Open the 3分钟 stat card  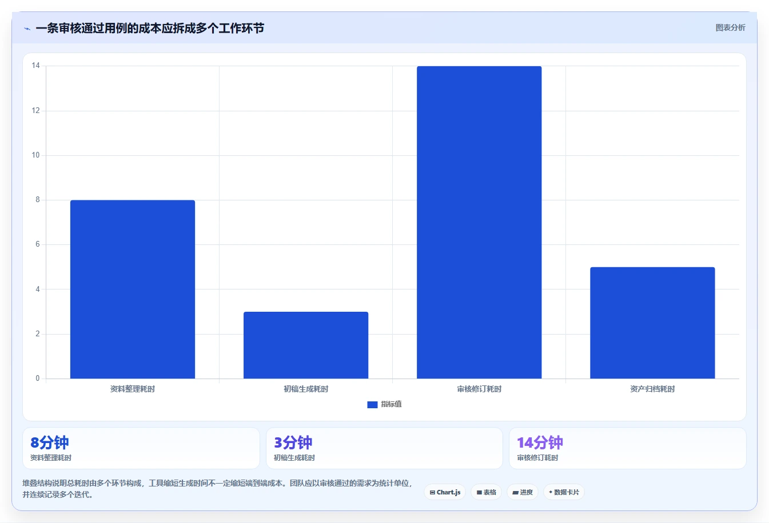pyautogui.click(x=384, y=448)
